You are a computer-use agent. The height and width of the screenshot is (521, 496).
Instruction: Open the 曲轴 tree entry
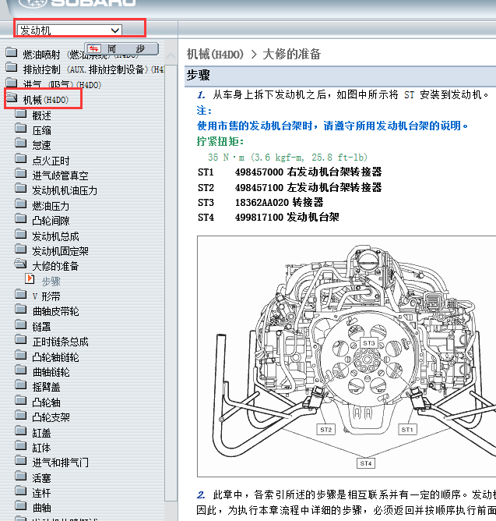tap(41, 508)
